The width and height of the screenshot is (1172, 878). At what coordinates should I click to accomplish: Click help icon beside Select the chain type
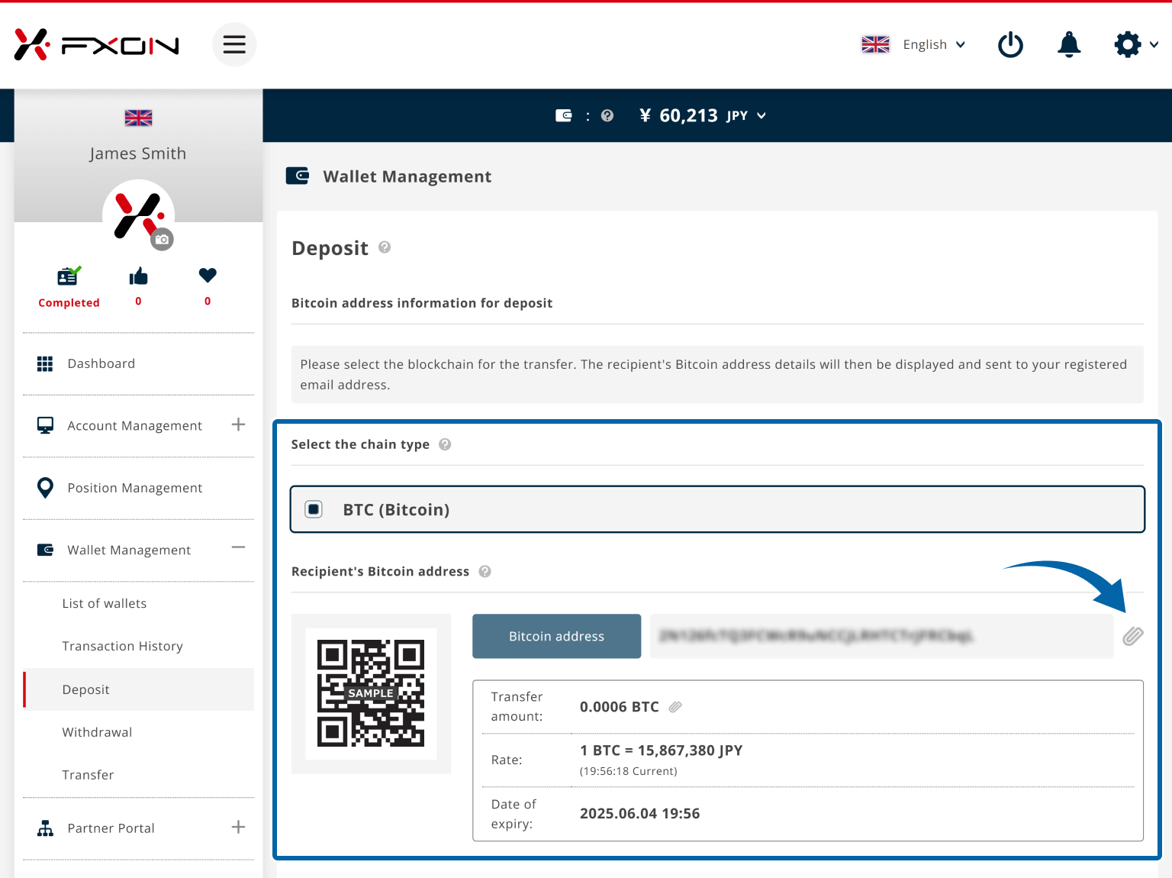445,444
